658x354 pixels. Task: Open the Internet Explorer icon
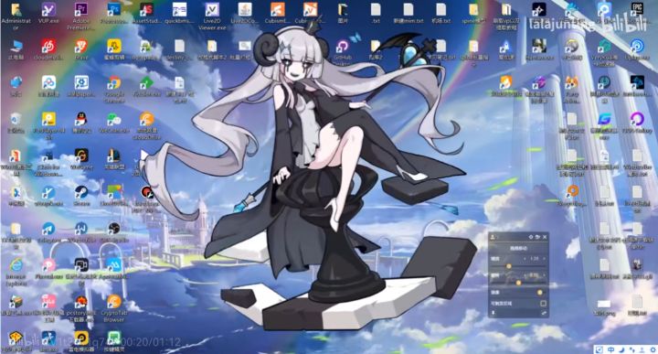16,265
